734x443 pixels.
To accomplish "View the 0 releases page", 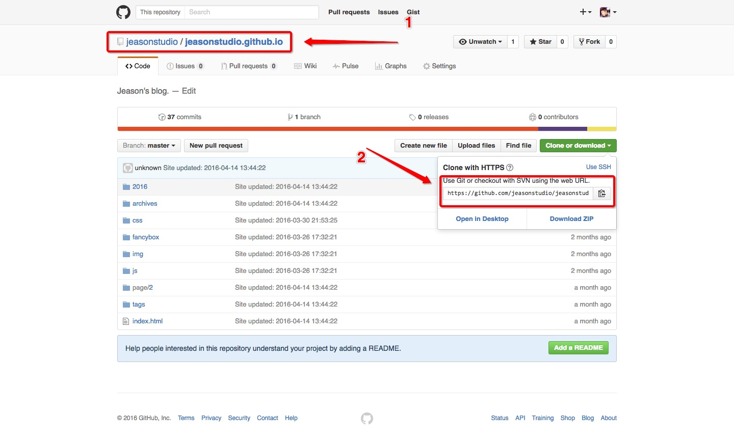I will 429,117.
